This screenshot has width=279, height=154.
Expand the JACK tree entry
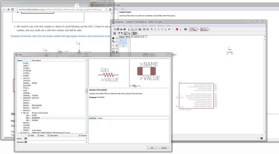22,91
